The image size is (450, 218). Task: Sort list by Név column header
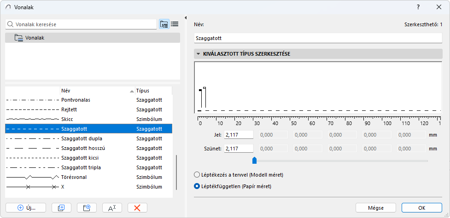pyautogui.click(x=98, y=91)
